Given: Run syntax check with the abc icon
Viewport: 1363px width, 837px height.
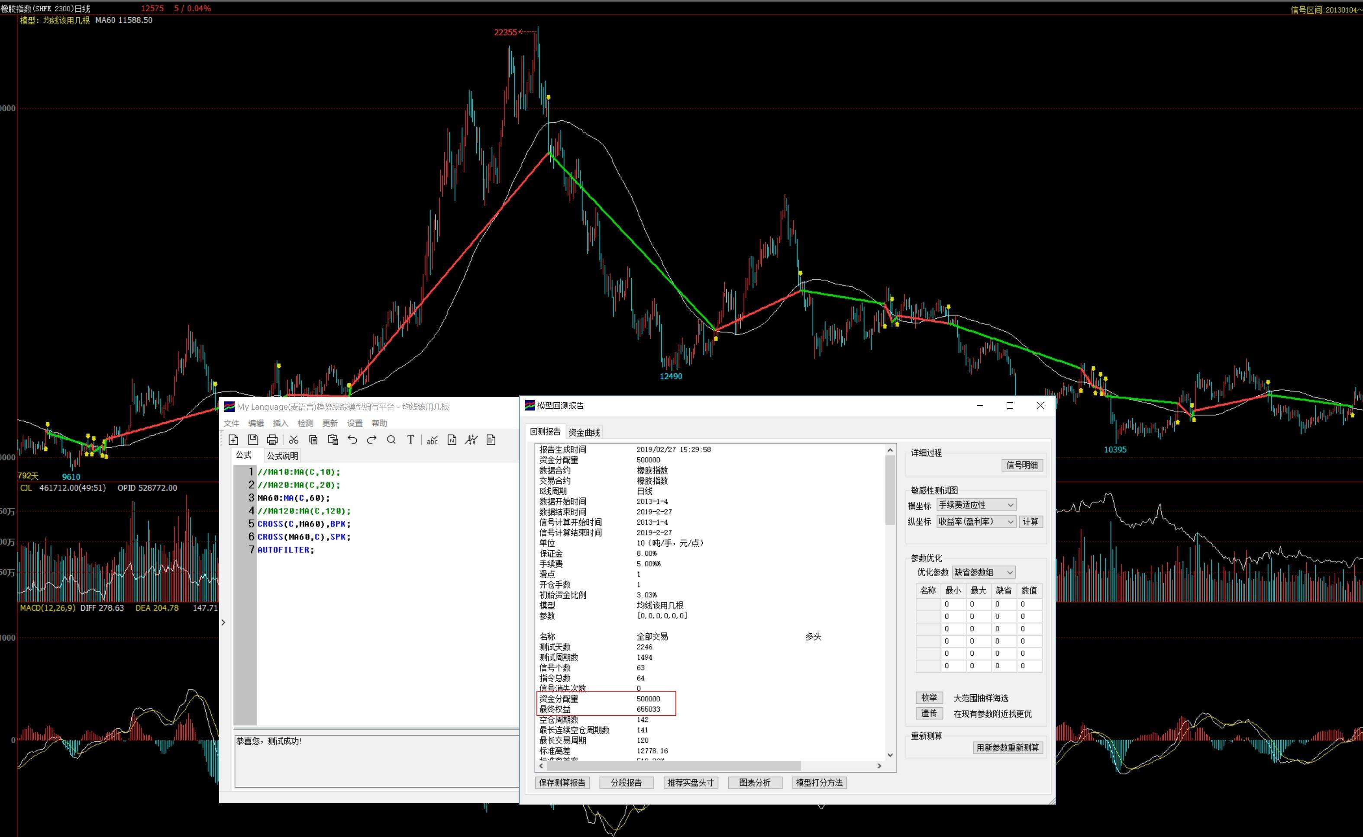Looking at the screenshot, I should tap(432, 439).
